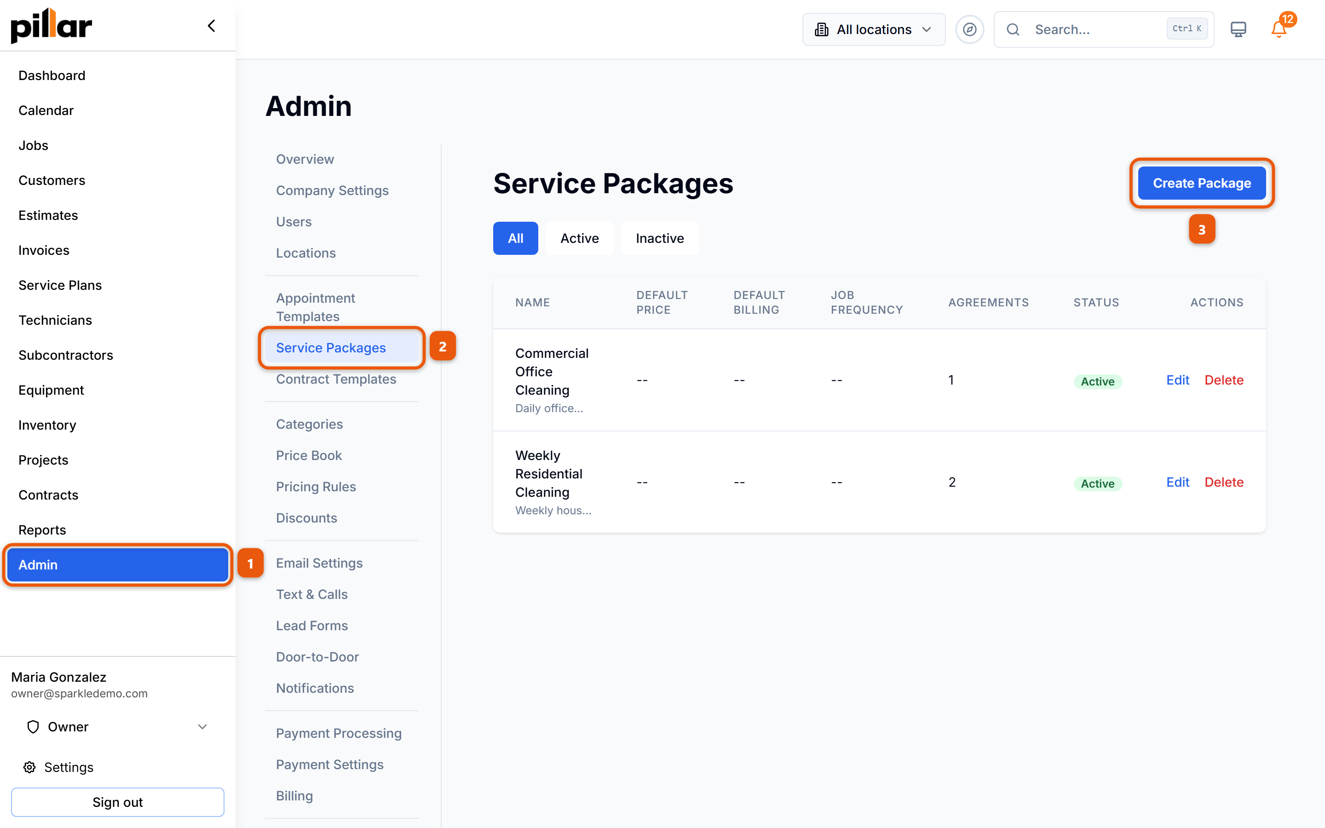This screenshot has height=828, width=1325.
Task: Click Active status badge for Weekly Residential Cleaning
Action: (1097, 483)
